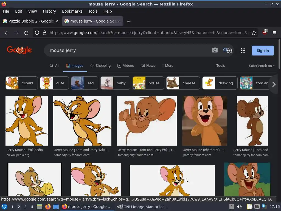This screenshot has height=211, width=281.
Task: Open the Google apps grid icon
Action: pos(243,51)
